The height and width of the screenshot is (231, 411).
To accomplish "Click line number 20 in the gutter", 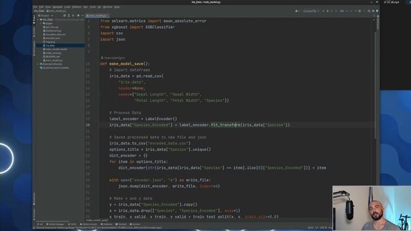I will [x=87, y=125].
